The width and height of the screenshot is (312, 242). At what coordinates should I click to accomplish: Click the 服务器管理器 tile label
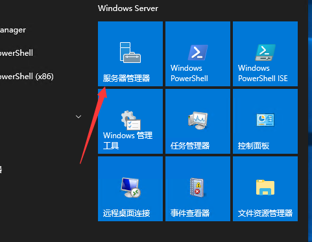pos(126,79)
